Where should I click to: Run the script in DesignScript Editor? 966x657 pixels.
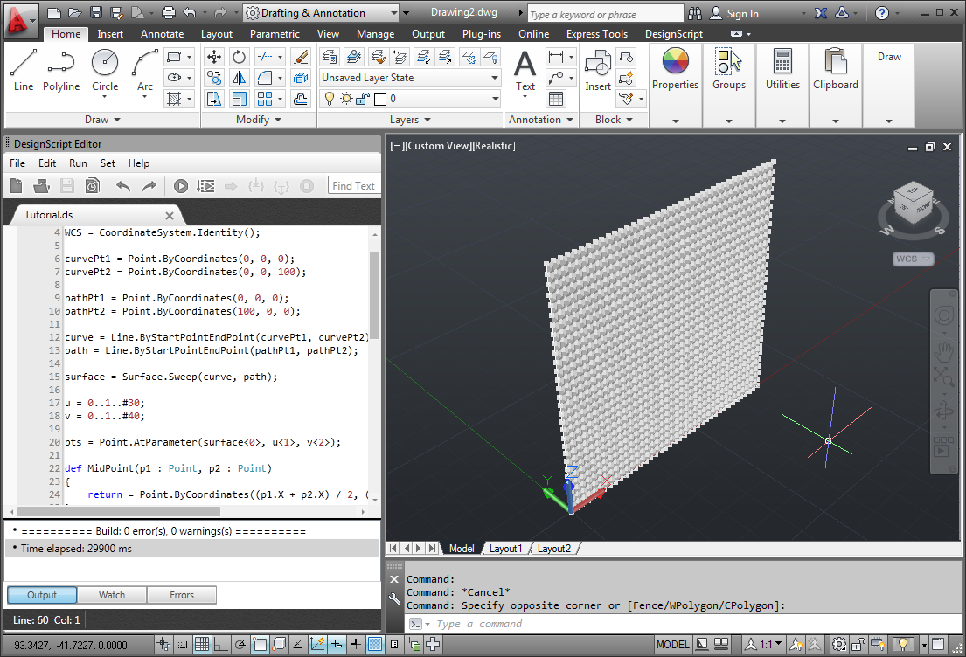(x=181, y=186)
